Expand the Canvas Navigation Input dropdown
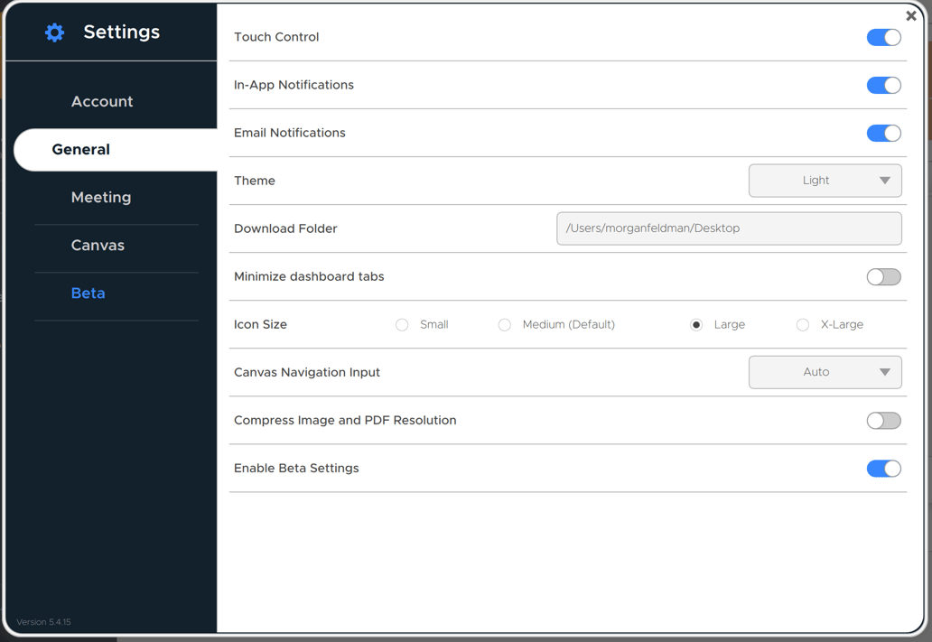Image resolution: width=932 pixels, height=642 pixels. (x=825, y=372)
